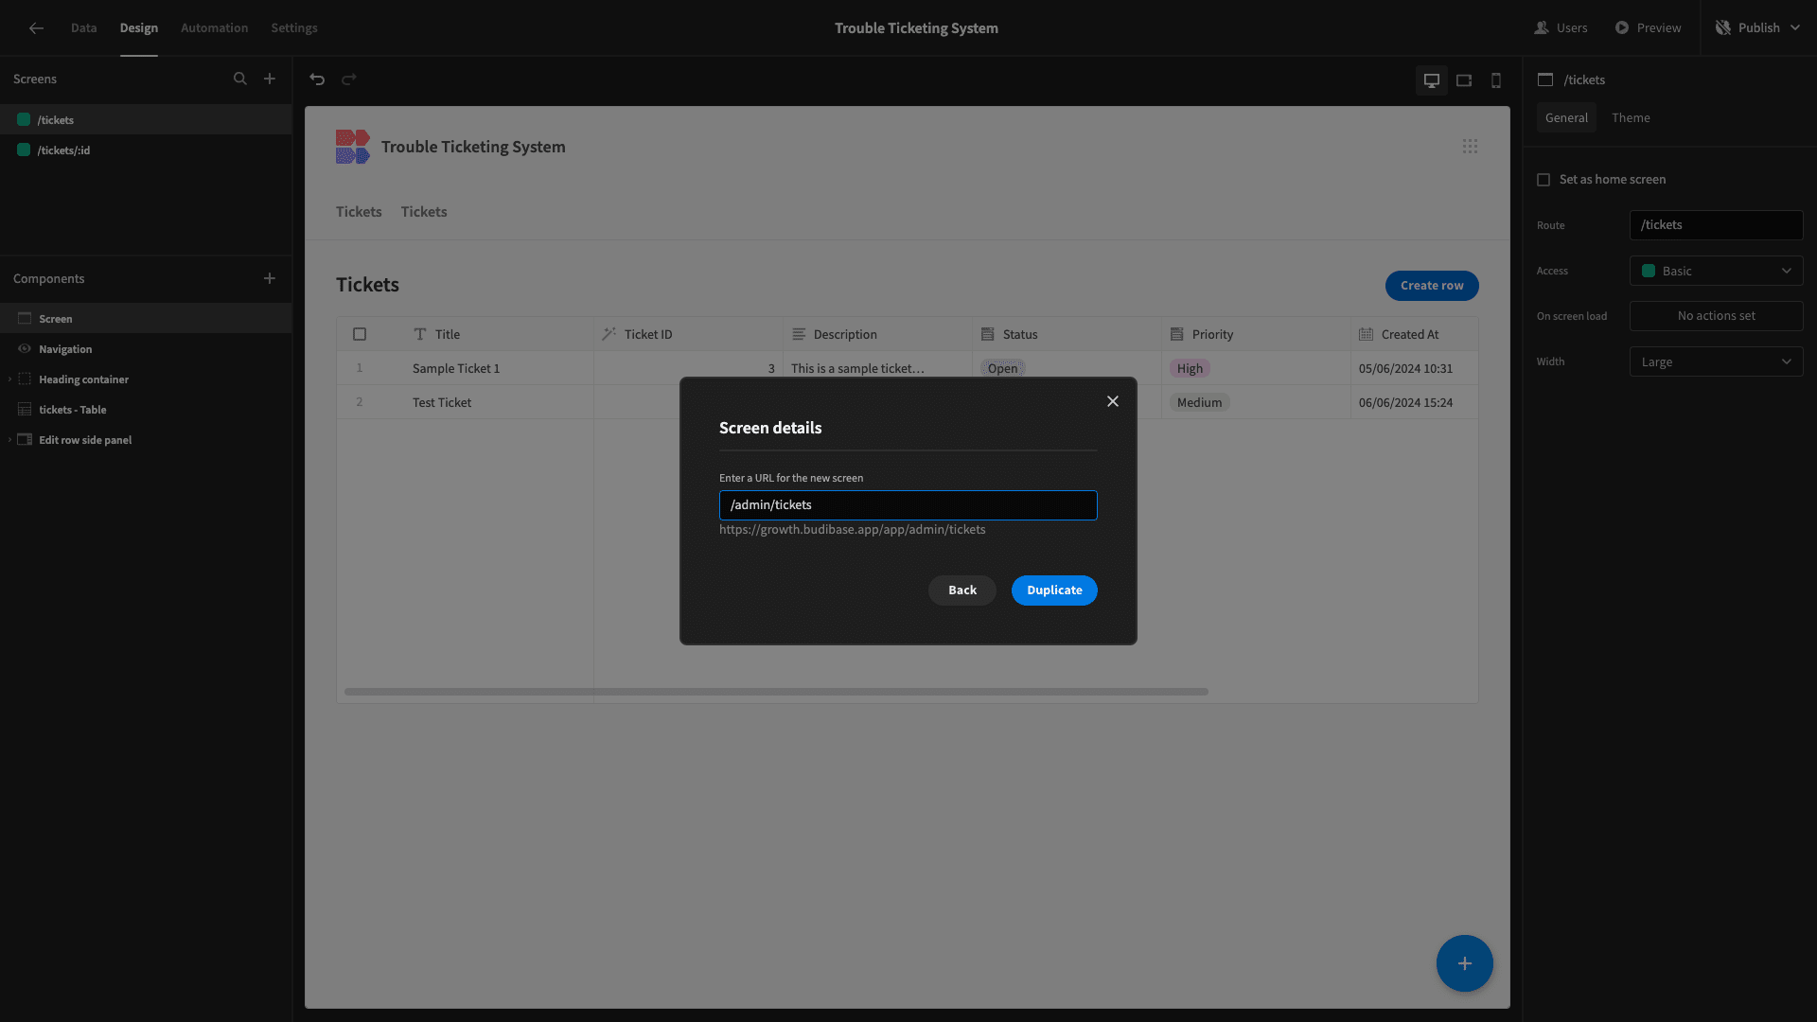
Task: Switch to tablet preview icon
Action: [x=1464, y=80]
